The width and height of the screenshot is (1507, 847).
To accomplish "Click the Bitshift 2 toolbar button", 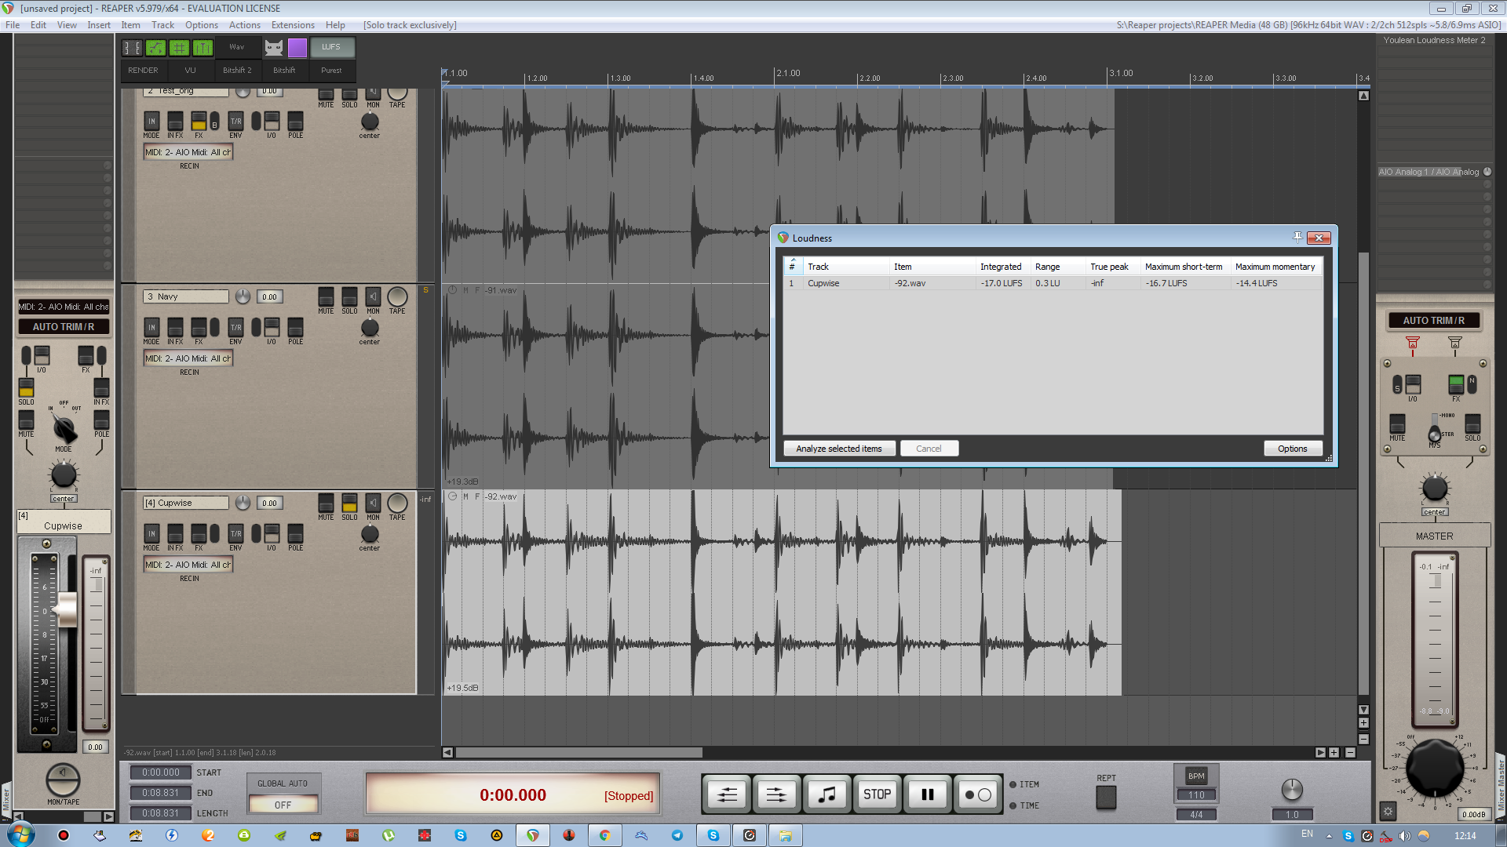I will [237, 70].
